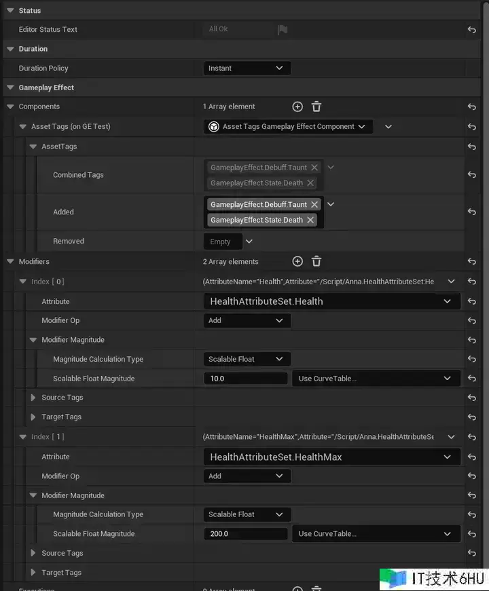Reset the 10.0 Scalable Float Magnitude row
The width and height of the screenshot is (489, 591).
point(471,379)
